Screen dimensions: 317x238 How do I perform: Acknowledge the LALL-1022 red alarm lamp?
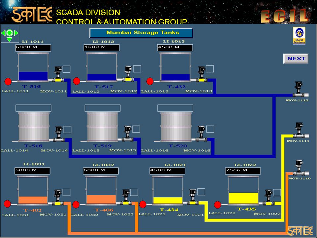coord(218,205)
